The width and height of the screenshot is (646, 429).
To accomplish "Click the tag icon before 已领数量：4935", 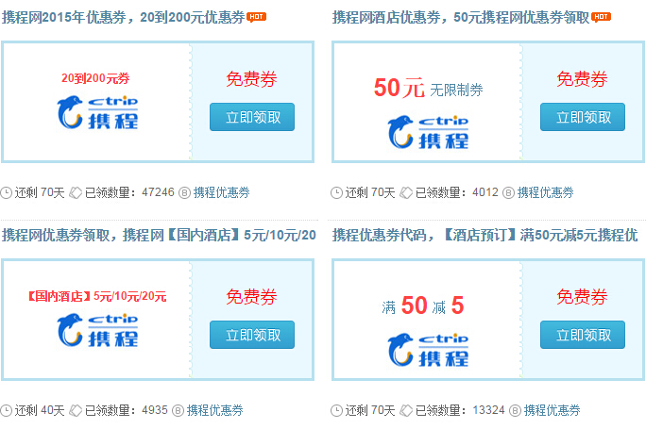I will pos(76,410).
